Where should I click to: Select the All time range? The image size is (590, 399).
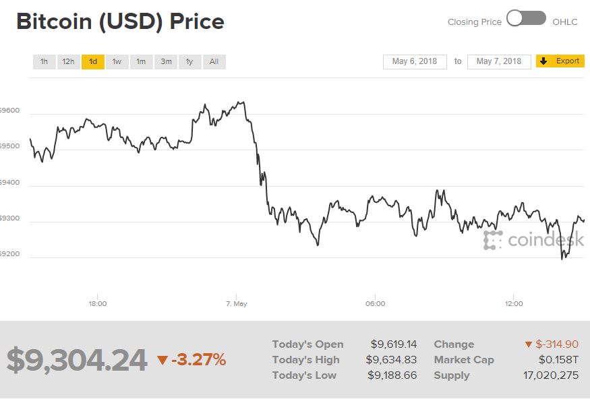coord(214,62)
